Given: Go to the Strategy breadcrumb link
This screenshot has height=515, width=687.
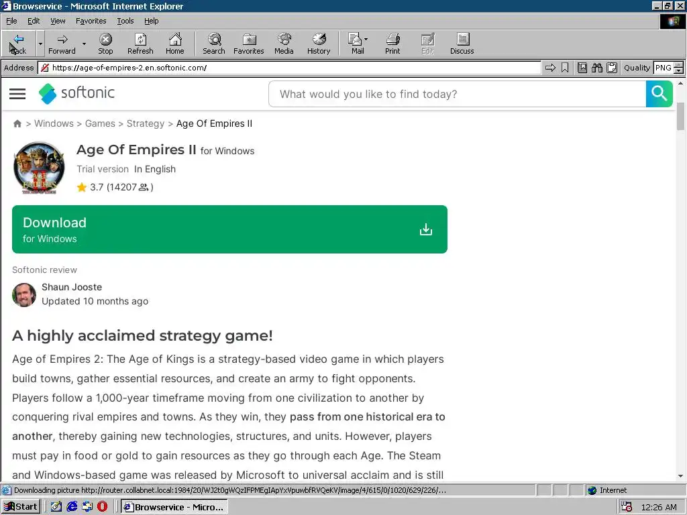Looking at the screenshot, I should pyautogui.click(x=146, y=123).
